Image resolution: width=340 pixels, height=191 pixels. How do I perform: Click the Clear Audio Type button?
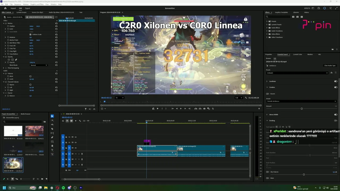click(x=330, y=66)
